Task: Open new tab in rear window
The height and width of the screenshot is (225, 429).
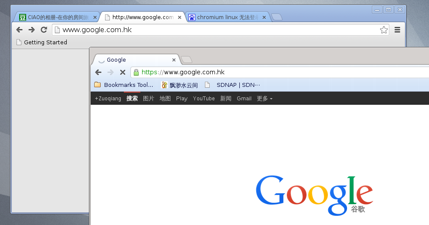Action: (277, 17)
